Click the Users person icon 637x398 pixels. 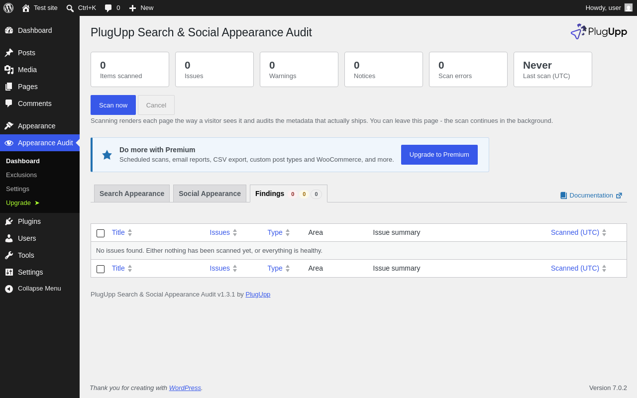(9, 238)
